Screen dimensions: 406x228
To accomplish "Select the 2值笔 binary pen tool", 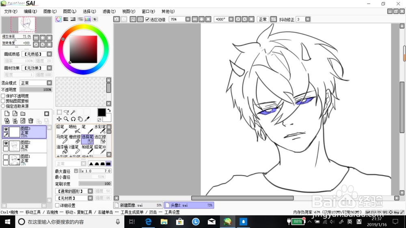I will point(75,149).
